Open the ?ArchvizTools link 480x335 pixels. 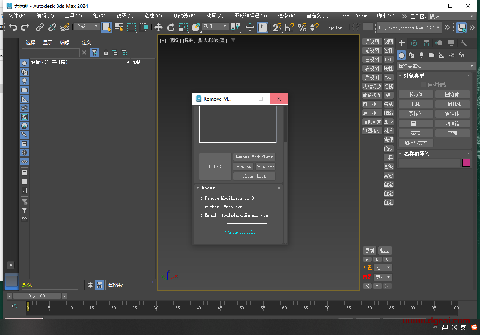[x=240, y=232]
